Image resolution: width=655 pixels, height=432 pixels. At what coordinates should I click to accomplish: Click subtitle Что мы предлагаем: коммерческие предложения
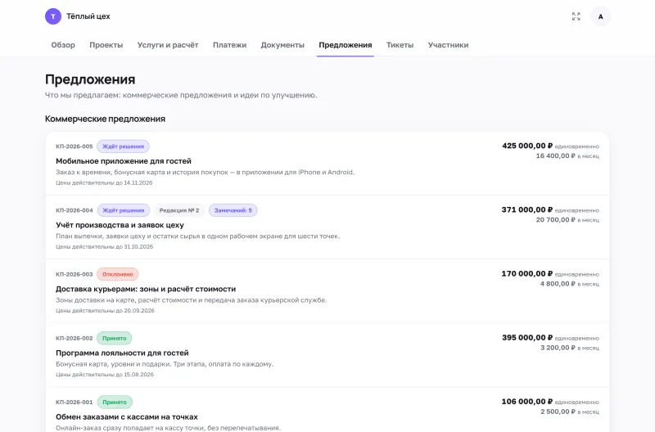(x=181, y=95)
